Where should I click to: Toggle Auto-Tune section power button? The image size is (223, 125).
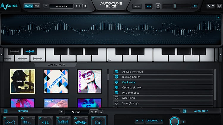pos(185,111)
